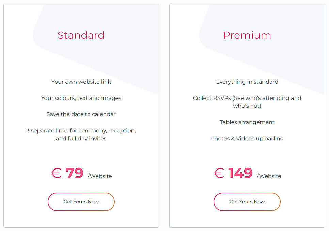
Task: Click the Get Yours Now button under Premium
Action: click(x=247, y=202)
